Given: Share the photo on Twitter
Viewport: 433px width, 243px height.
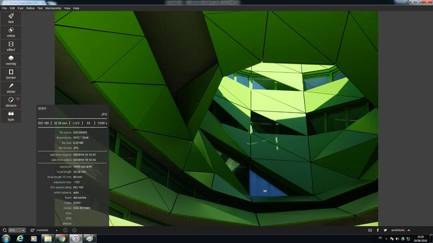Looking at the screenshot, I should pyautogui.click(x=385, y=230).
